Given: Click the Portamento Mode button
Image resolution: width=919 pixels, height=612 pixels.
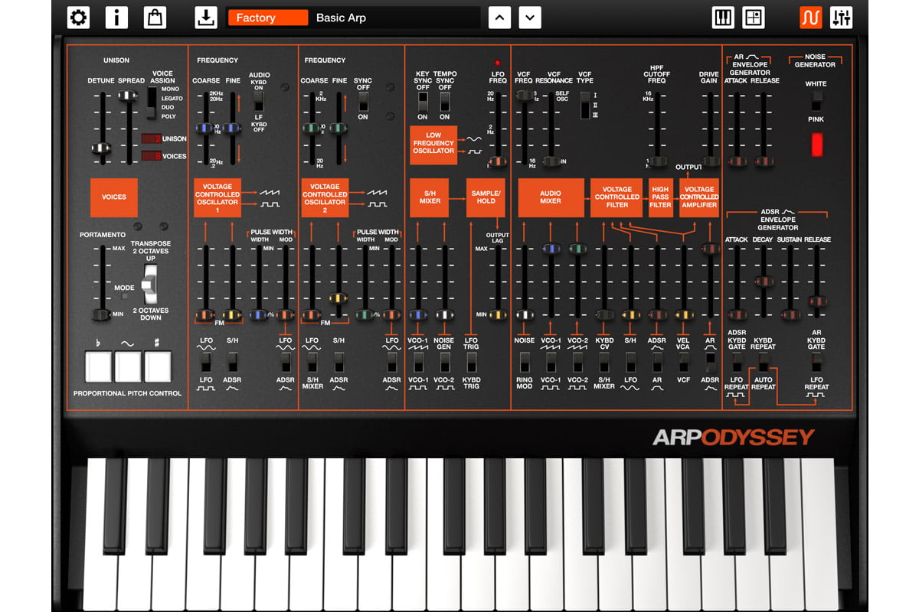Looking at the screenshot, I should [125, 295].
